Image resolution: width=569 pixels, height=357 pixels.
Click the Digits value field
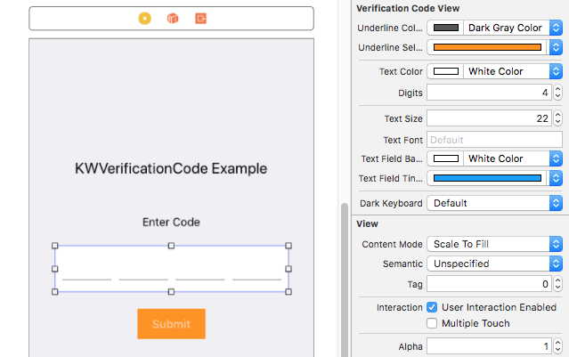point(489,93)
